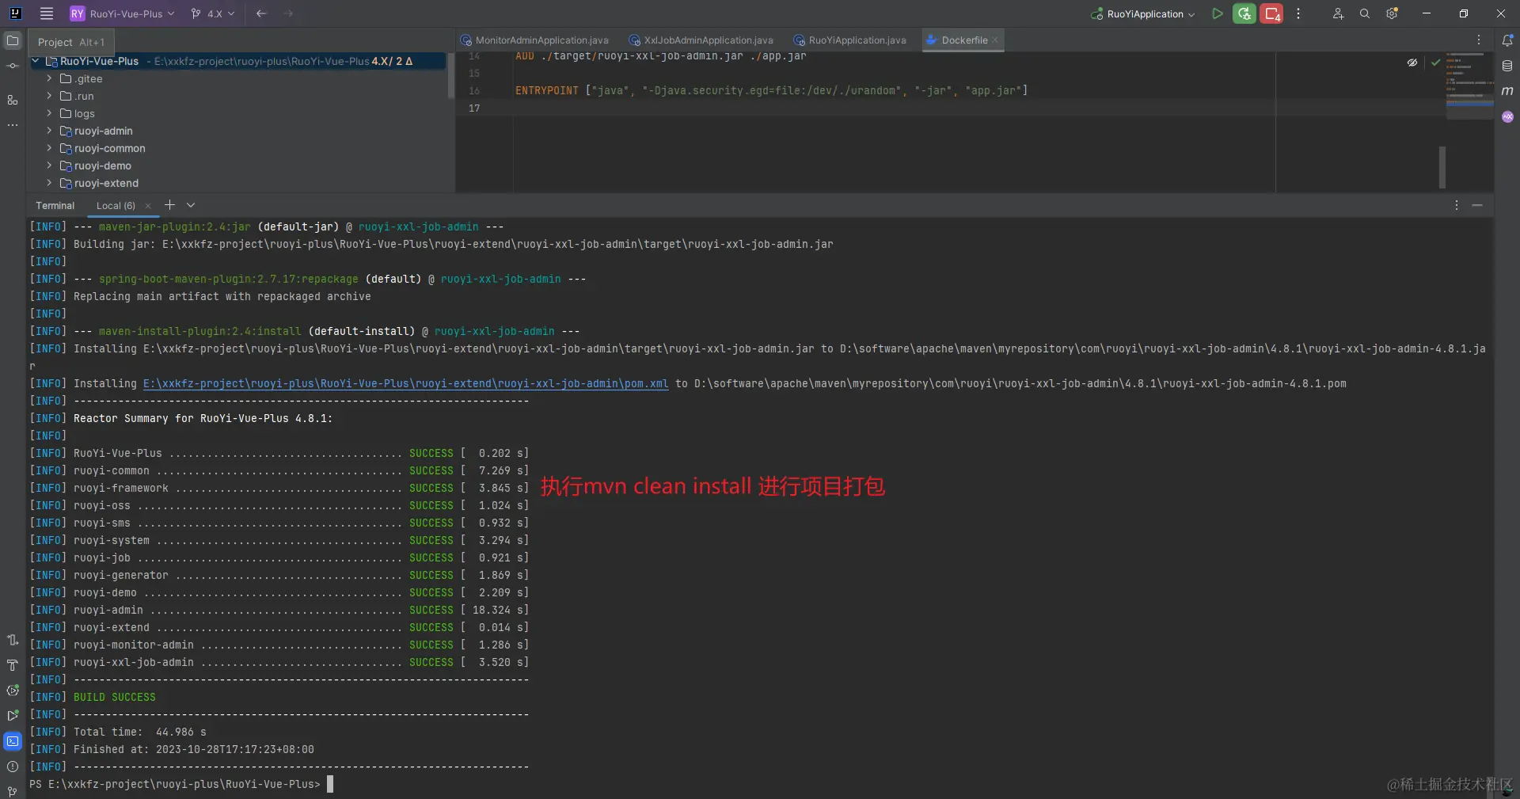1520x799 pixels.
Task: Show more tool windows ellipsis in left sidebar
Action: pos(13,125)
